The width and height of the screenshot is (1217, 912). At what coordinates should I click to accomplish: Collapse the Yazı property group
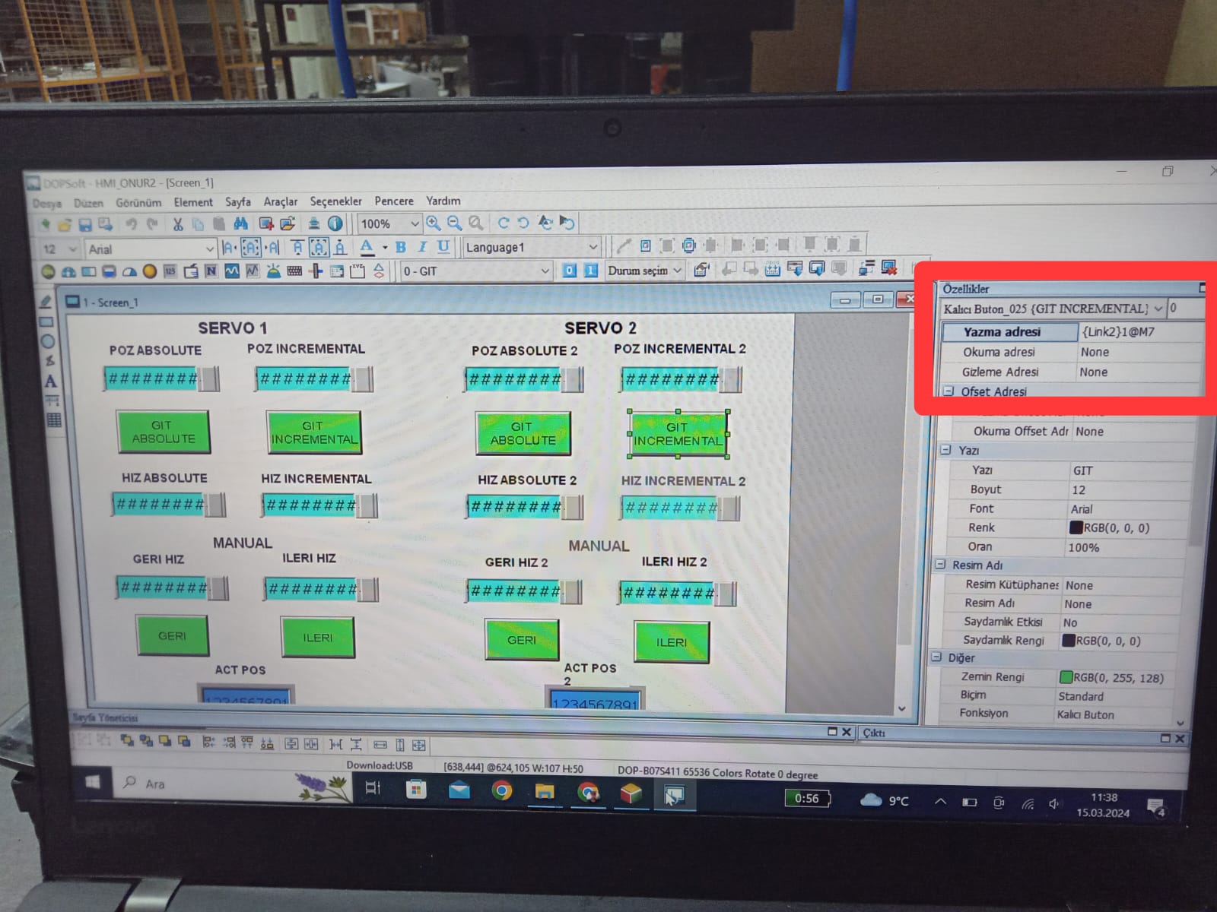click(x=945, y=450)
